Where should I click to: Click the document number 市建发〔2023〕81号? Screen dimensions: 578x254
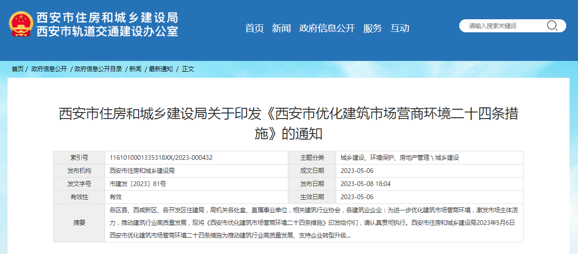tap(138, 184)
